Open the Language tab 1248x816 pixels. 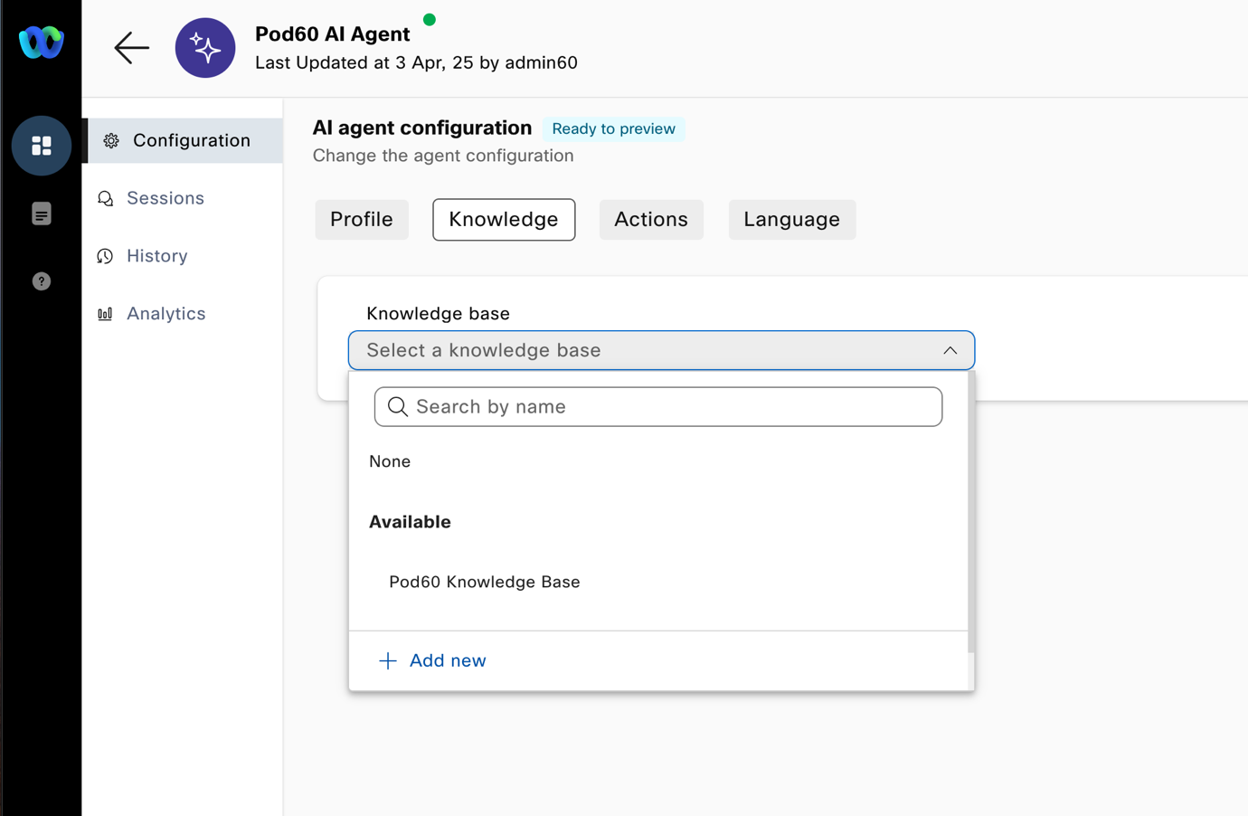pos(791,220)
